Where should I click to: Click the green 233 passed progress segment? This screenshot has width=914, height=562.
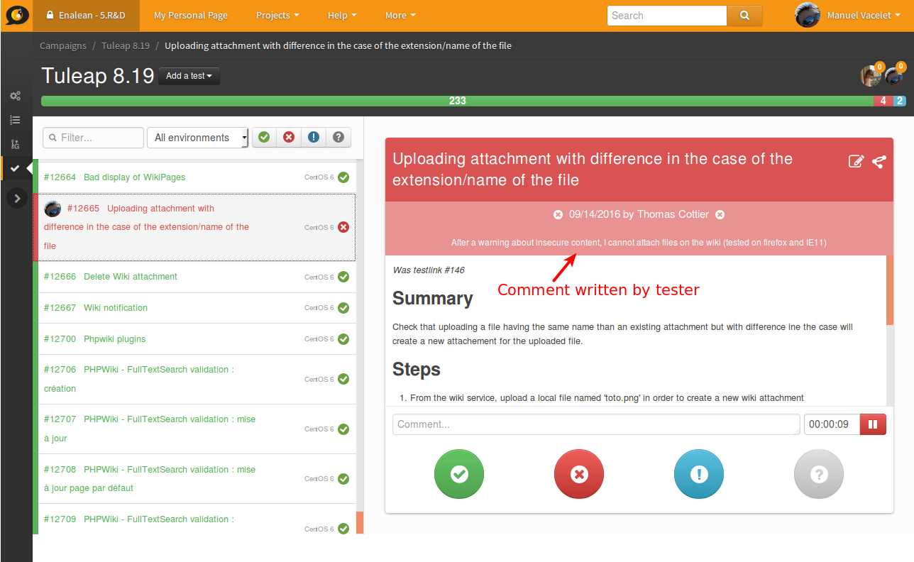pyautogui.click(x=458, y=101)
